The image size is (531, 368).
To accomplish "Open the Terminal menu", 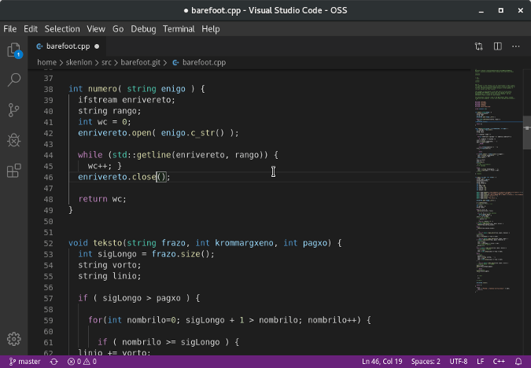I will point(179,28).
